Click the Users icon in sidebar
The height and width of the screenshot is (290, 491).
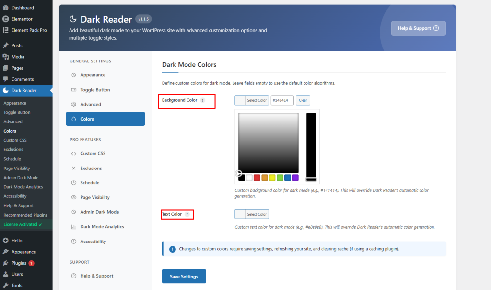(6, 274)
